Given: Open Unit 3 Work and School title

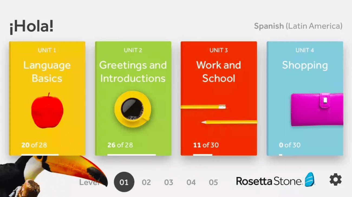Looking at the screenshot, I should tap(219, 72).
